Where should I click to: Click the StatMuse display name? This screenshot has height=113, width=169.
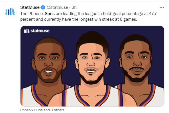tap(30, 7)
